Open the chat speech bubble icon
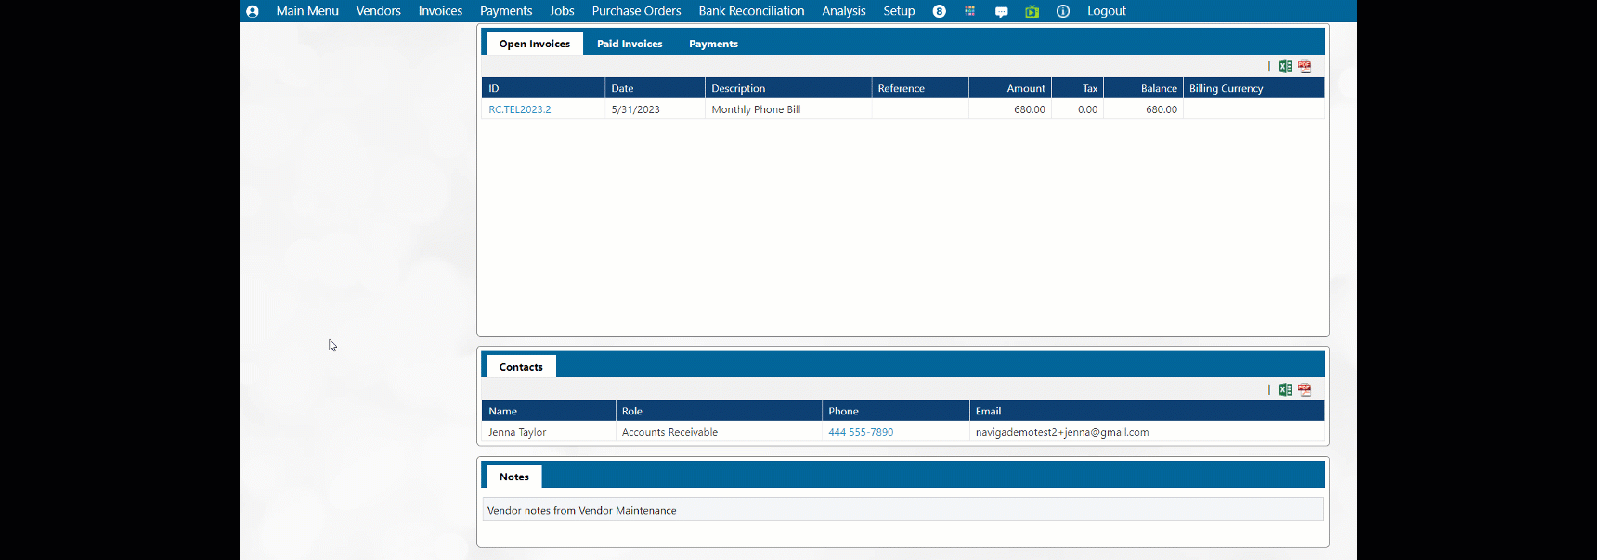 (1001, 12)
